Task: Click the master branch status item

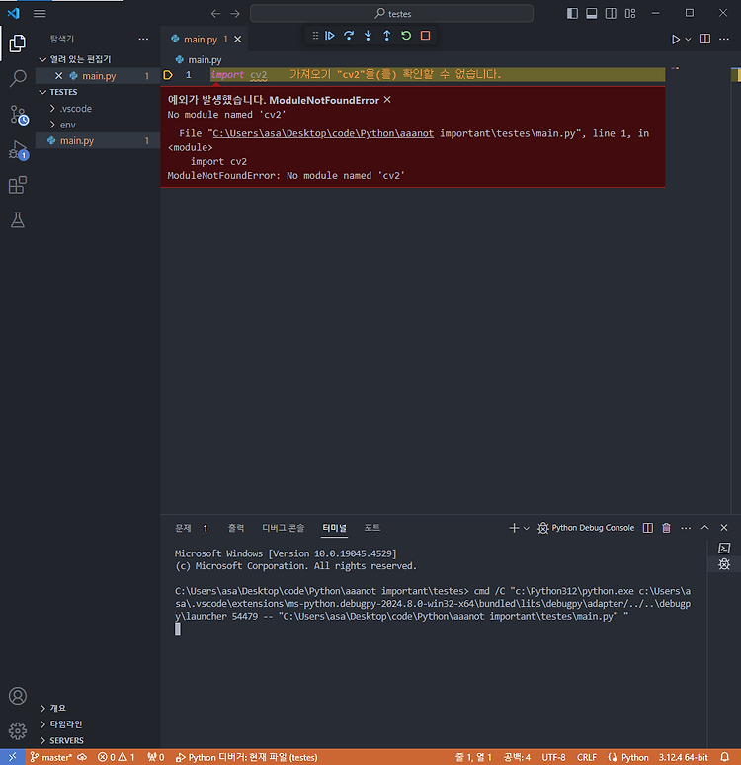Action: click(x=51, y=758)
